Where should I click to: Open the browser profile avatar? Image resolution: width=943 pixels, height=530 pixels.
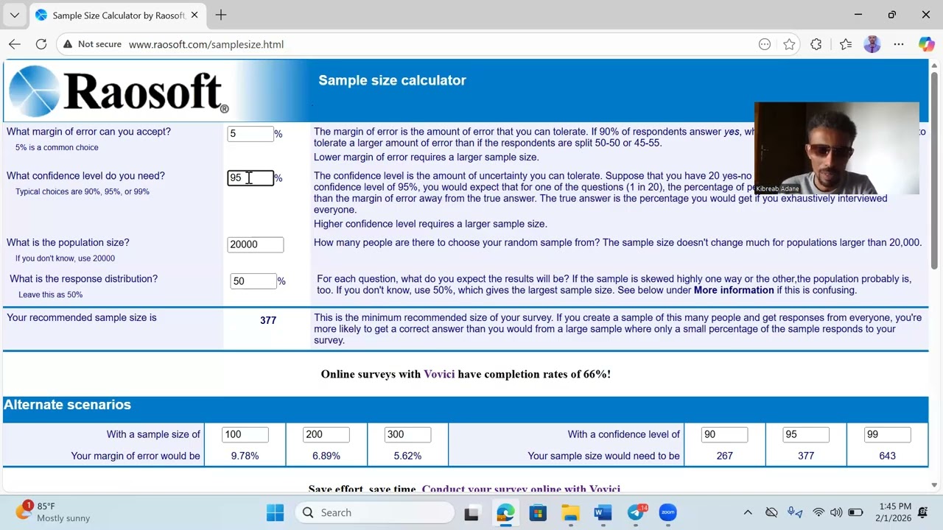pyautogui.click(x=872, y=44)
